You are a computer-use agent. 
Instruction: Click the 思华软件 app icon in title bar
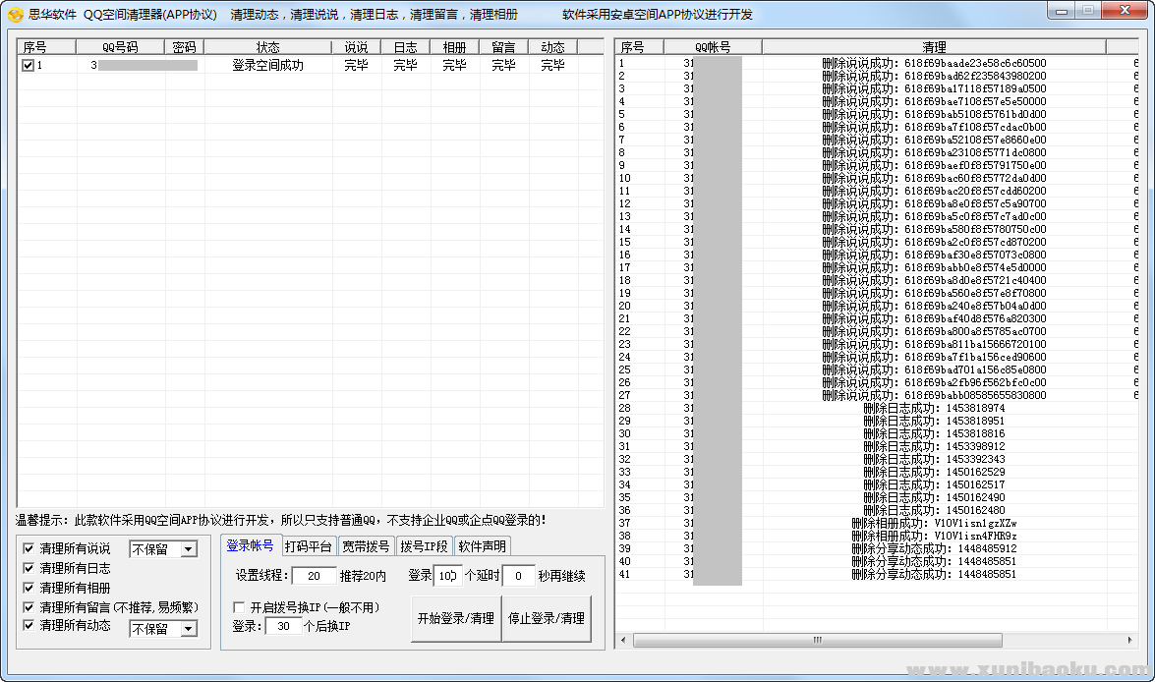(x=15, y=15)
